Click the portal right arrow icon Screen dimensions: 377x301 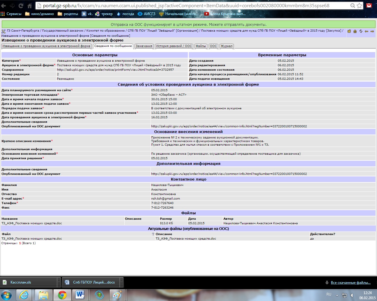coord(372,31)
